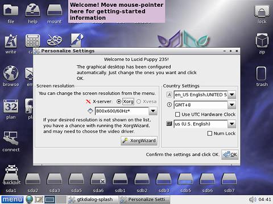
Task: Click the 04:41 taskbar clock
Action: [x=264, y=199]
